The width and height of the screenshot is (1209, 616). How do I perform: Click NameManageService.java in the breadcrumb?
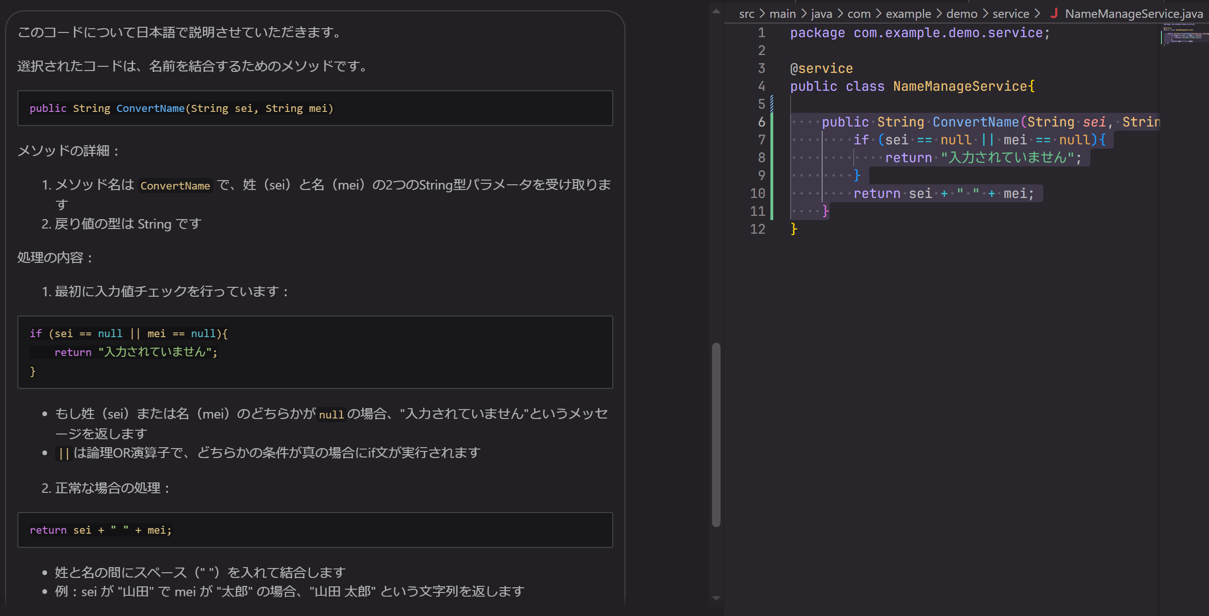[x=1134, y=14]
